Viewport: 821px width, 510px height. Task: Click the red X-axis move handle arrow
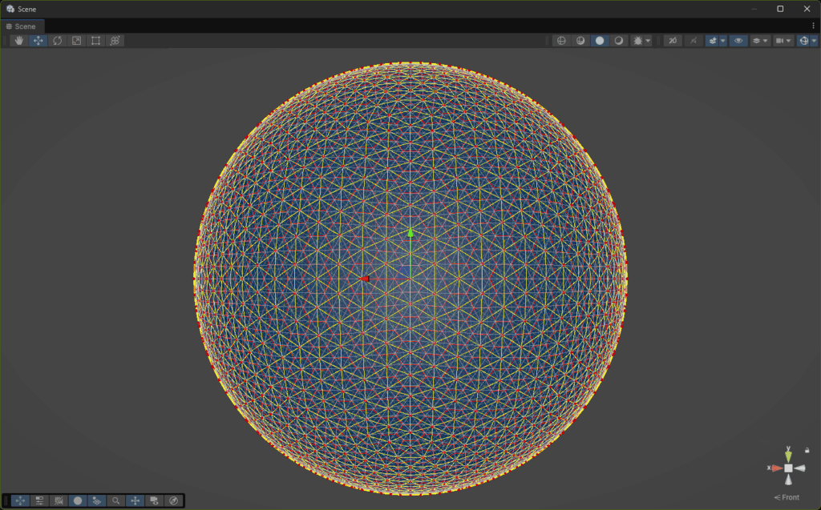tap(364, 279)
